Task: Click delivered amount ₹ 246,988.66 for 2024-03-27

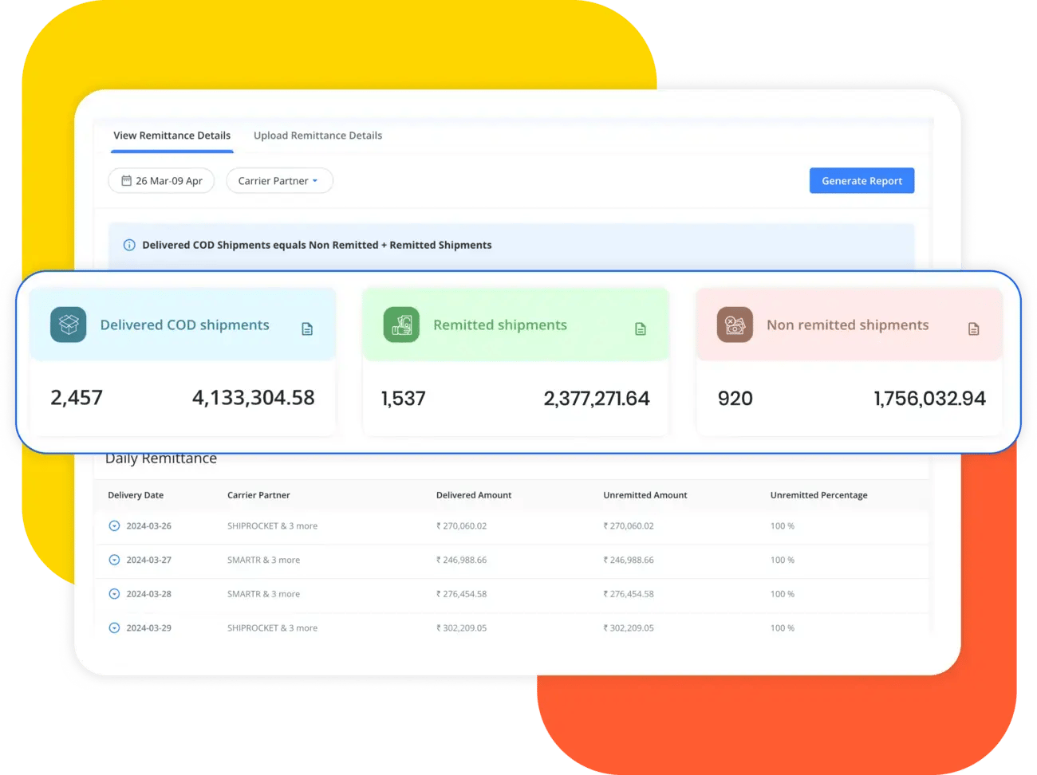Action: 461,560
